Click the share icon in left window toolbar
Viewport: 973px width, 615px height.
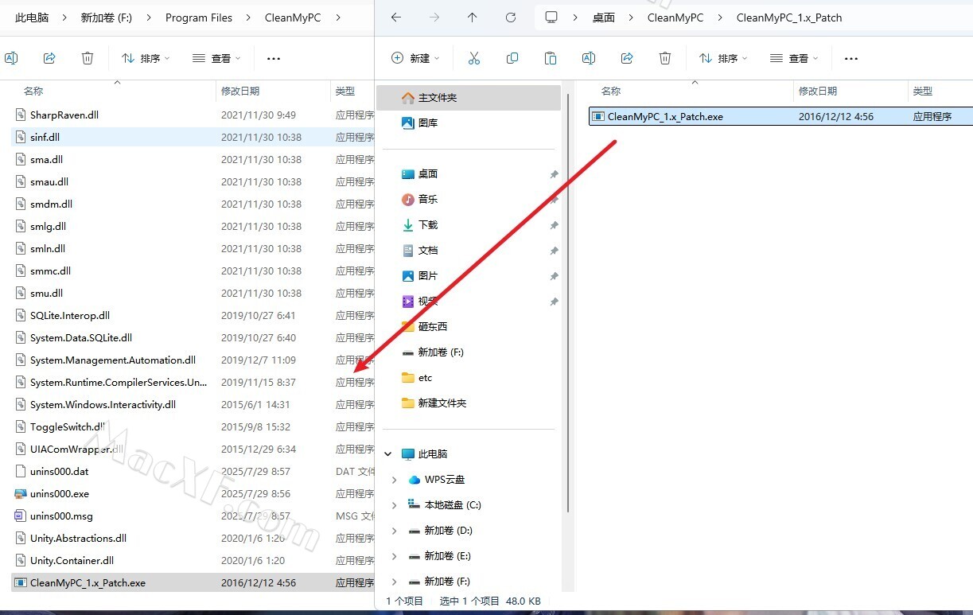[x=49, y=58]
